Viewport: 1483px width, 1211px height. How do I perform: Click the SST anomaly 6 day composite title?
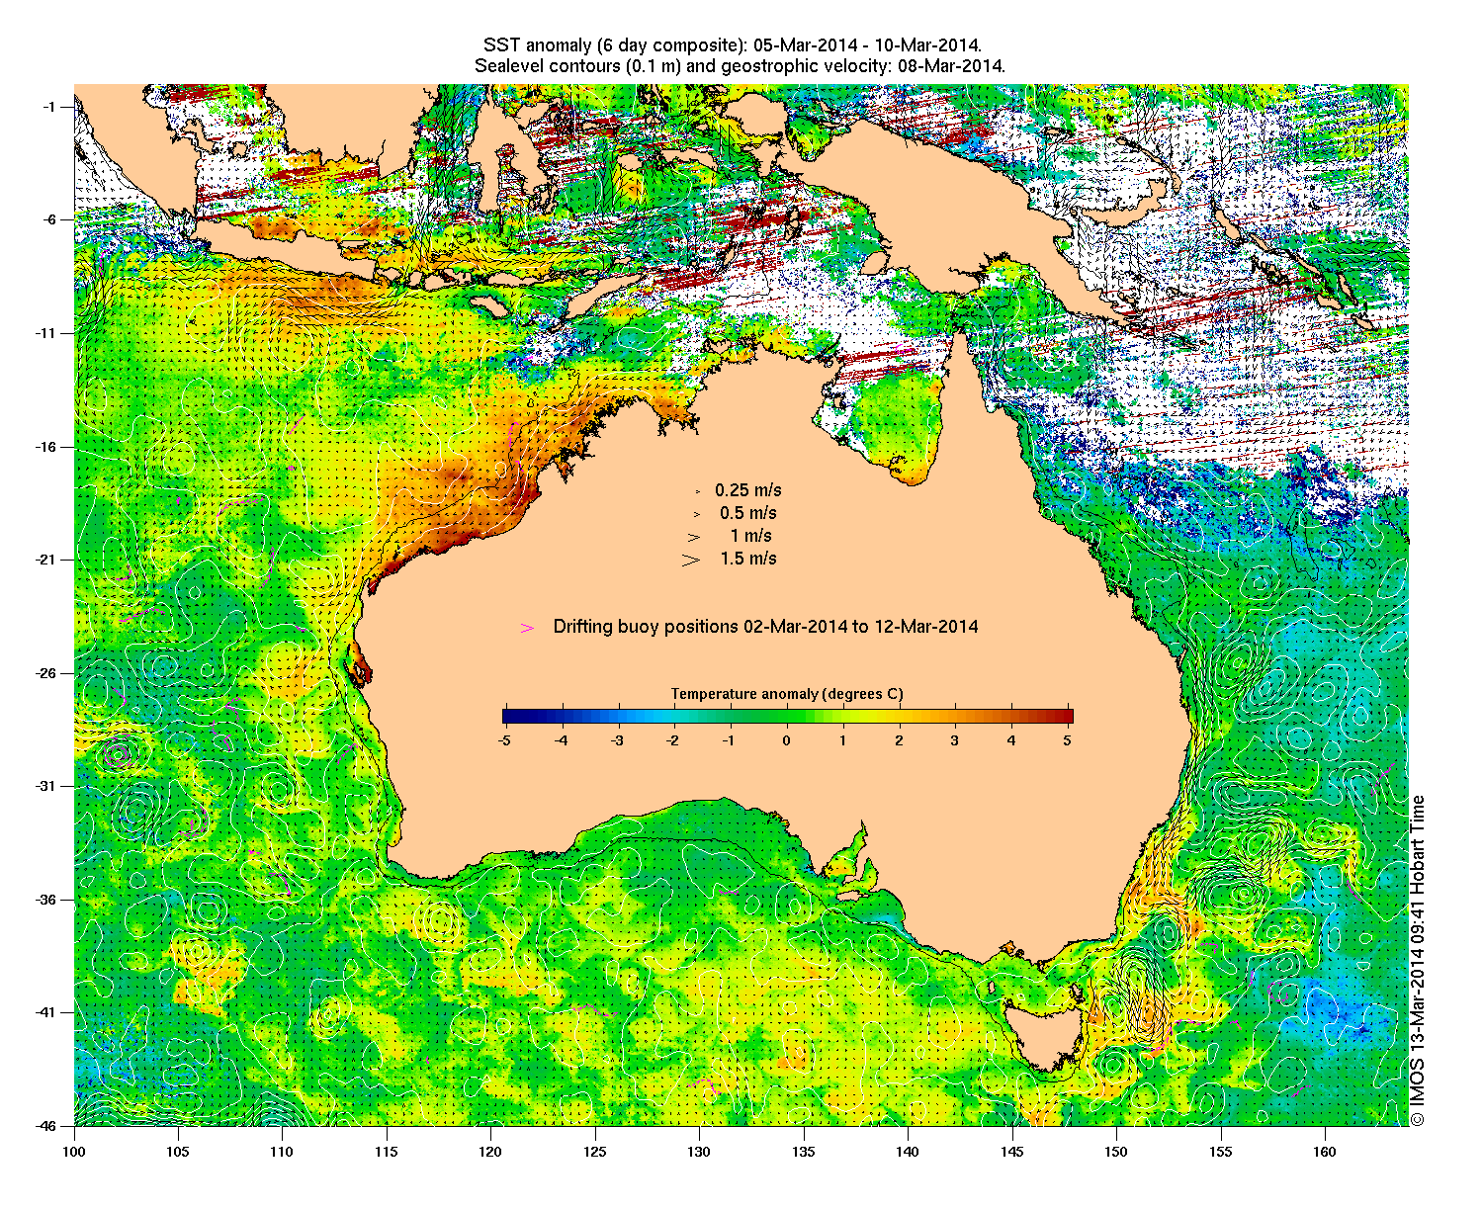tap(733, 45)
